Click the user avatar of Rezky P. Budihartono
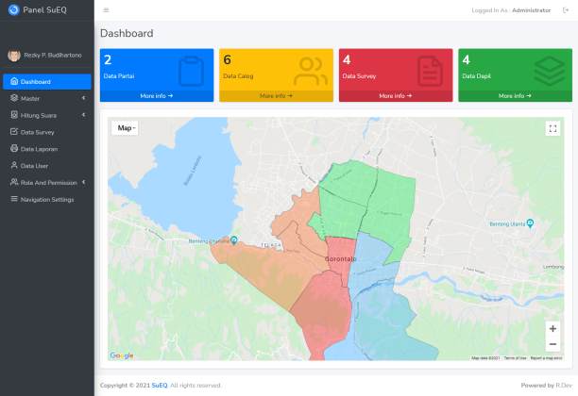The width and height of the screenshot is (578, 396). coord(13,56)
